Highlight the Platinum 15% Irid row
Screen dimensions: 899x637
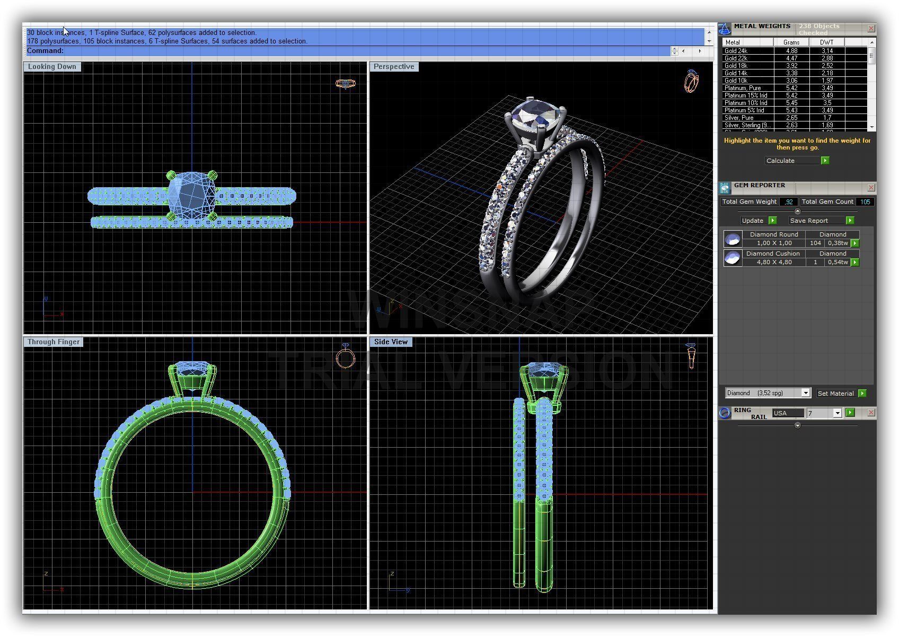click(x=794, y=95)
